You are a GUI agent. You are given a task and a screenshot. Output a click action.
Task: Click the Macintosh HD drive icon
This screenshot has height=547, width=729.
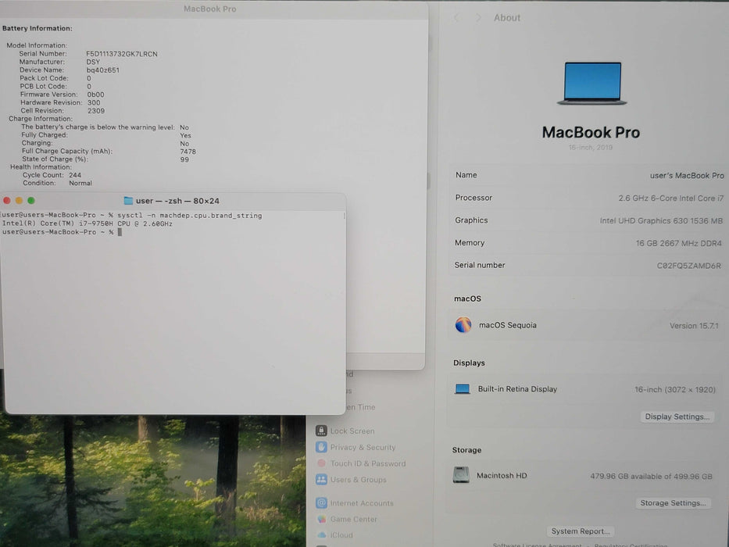461,475
